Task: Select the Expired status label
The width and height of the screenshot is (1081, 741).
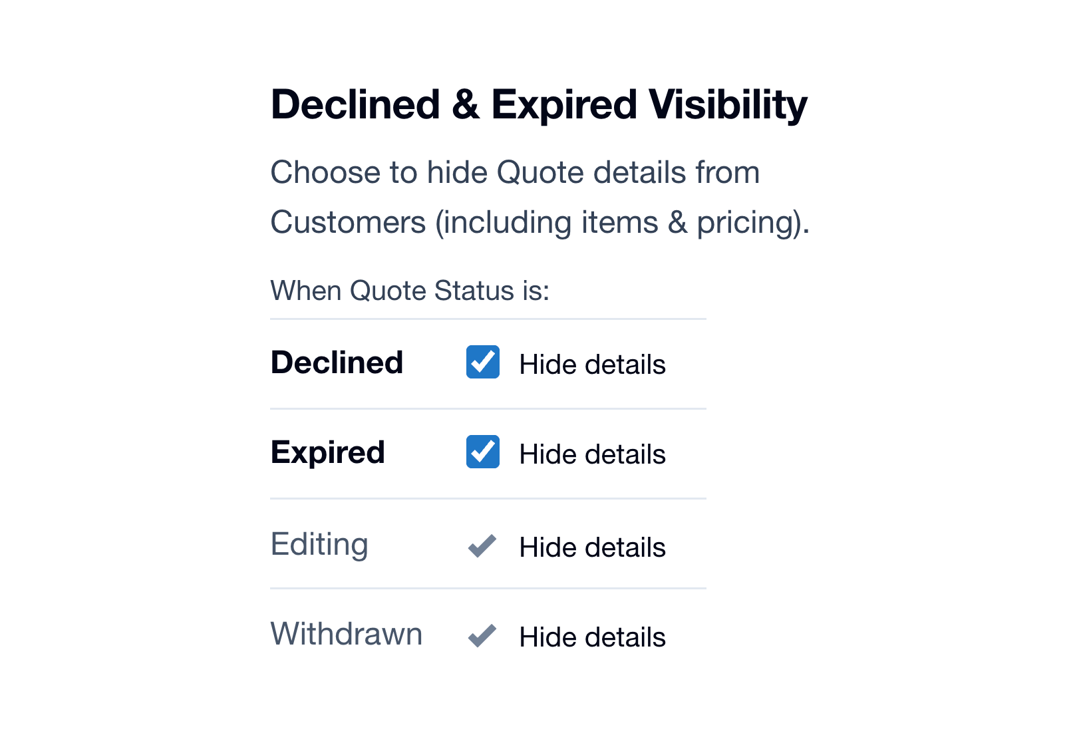Action: (x=327, y=453)
